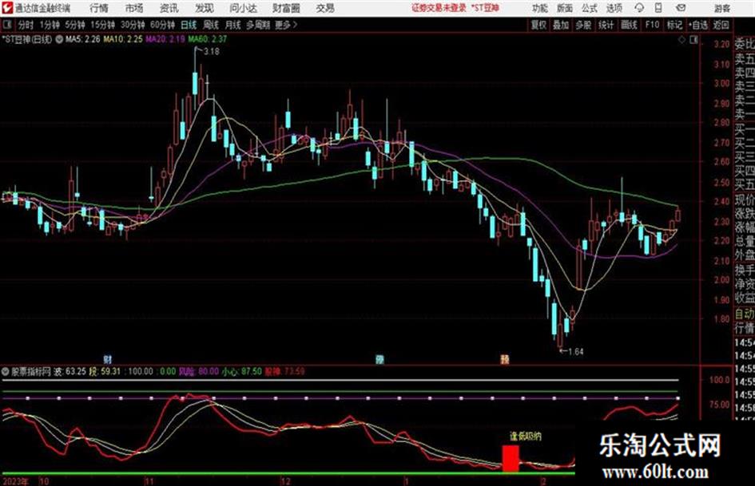Viewport: 755px width, 486px height.
Task: Open the headset customer service icon
Action: point(639,8)
